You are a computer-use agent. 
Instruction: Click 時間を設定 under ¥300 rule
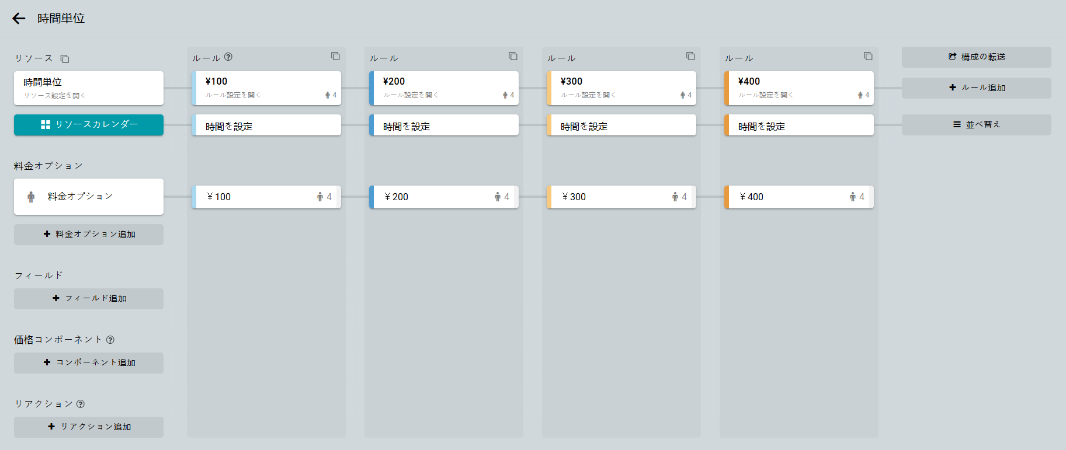(621, 126)
